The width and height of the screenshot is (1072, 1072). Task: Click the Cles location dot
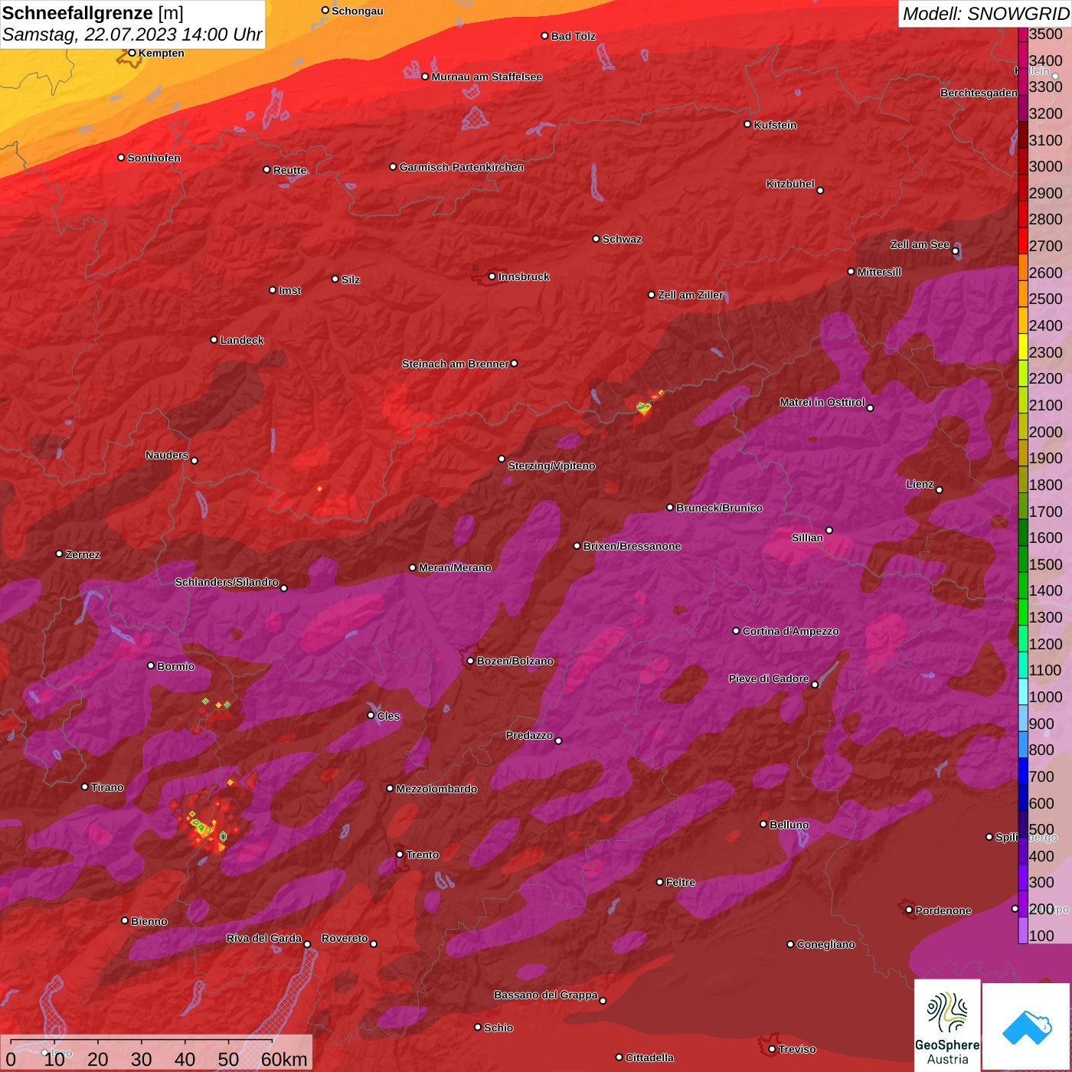[x=371, y=715]
